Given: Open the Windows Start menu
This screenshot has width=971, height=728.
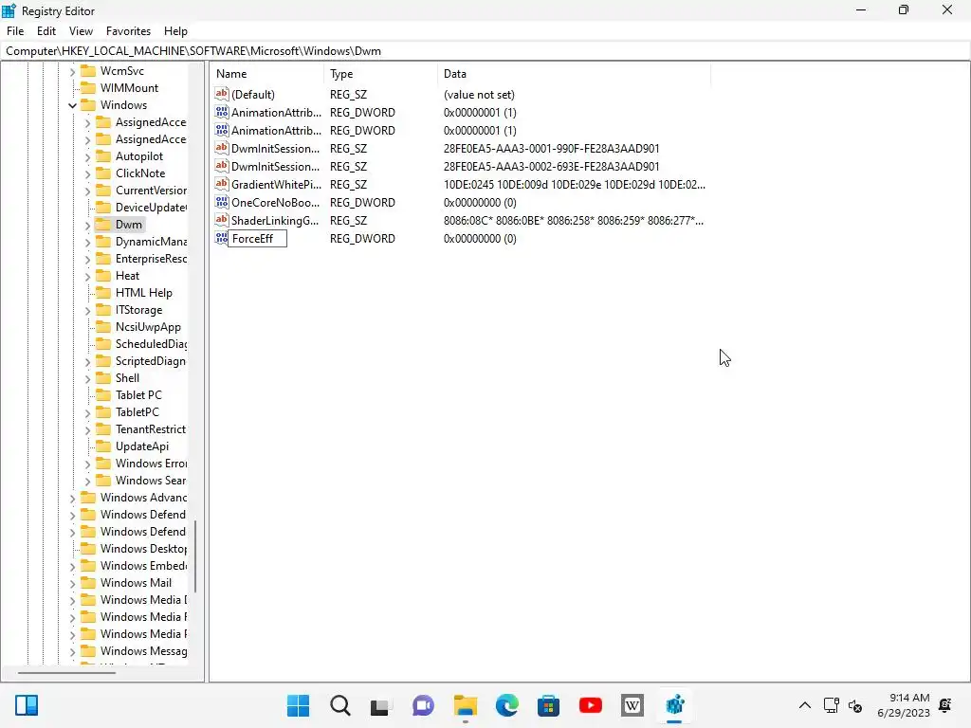Looking at the screenshot, I should coord(298,705).
